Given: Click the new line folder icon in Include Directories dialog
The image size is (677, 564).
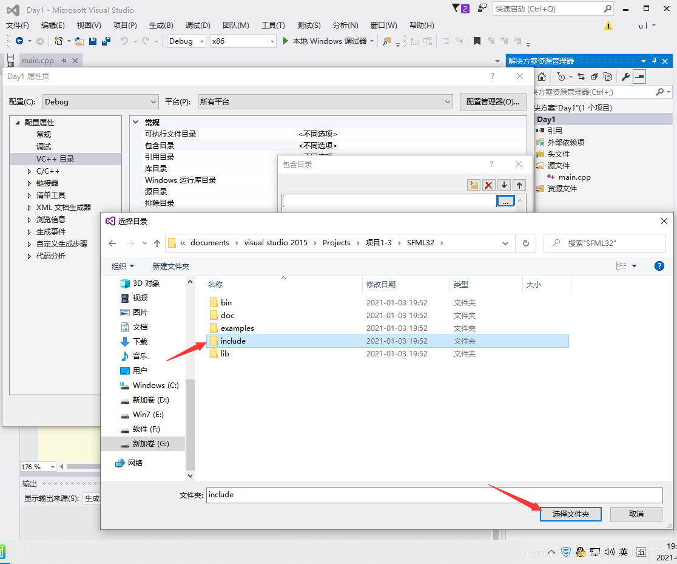Looking at the screenshot, I should pos(474,185).
